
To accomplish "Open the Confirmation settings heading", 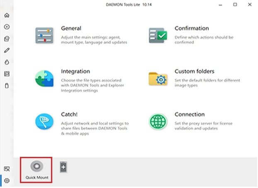I will pos(192,28).
